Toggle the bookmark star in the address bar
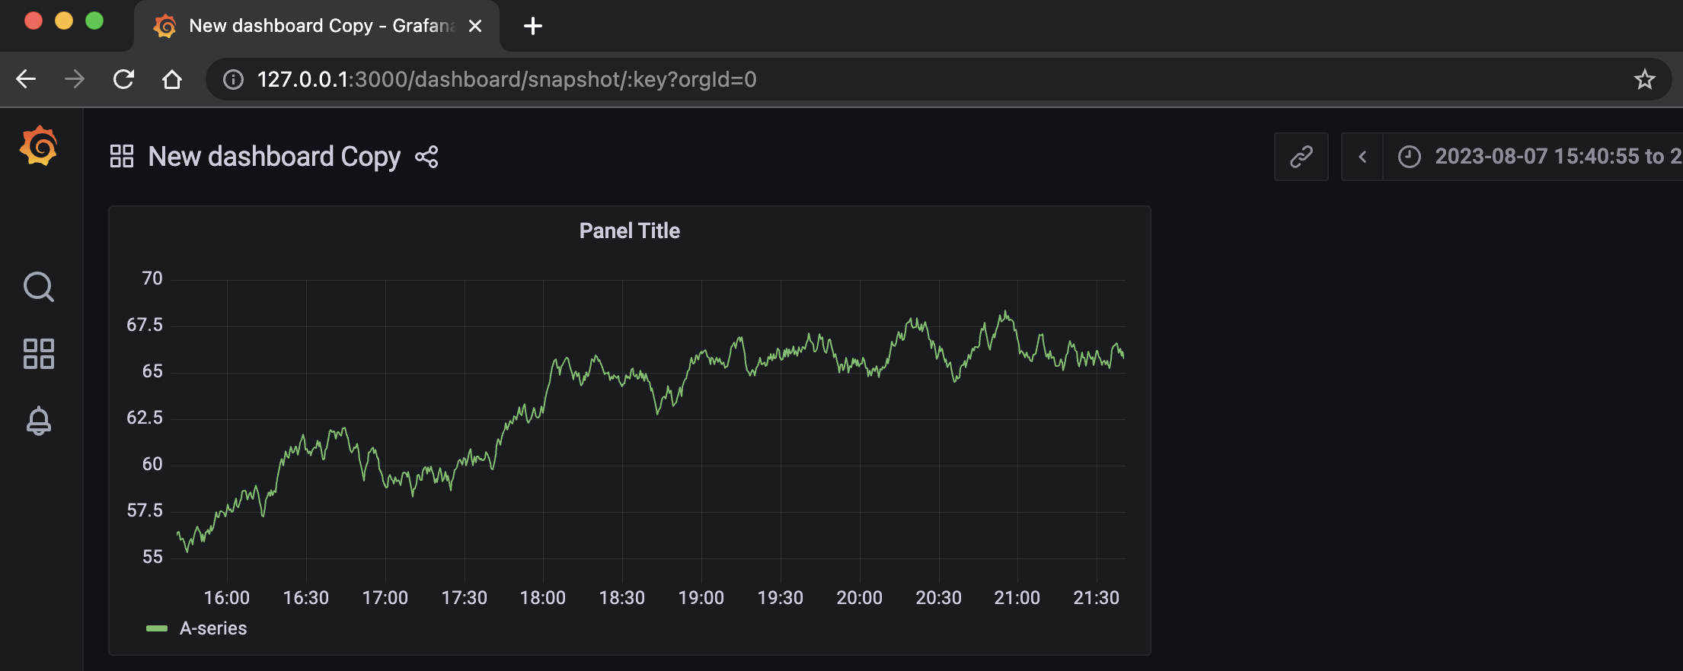 (1645, 79)
